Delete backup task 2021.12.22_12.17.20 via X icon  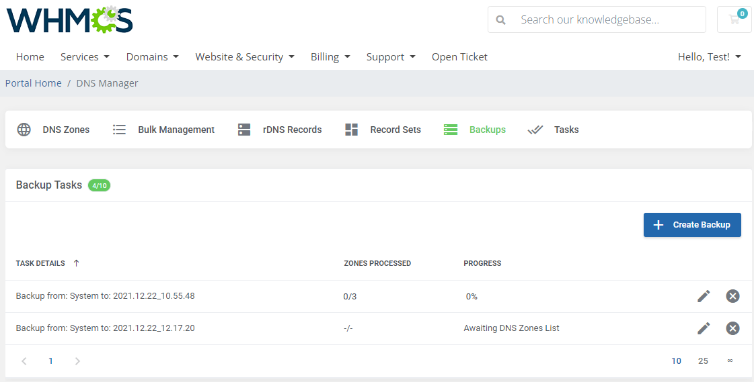[x=732, y=328]
